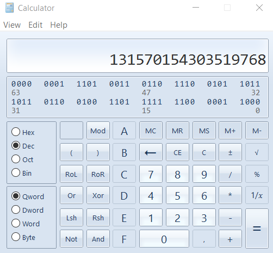Click the Lsh left shift button
The image size is (273, 253).
(71, 218)
